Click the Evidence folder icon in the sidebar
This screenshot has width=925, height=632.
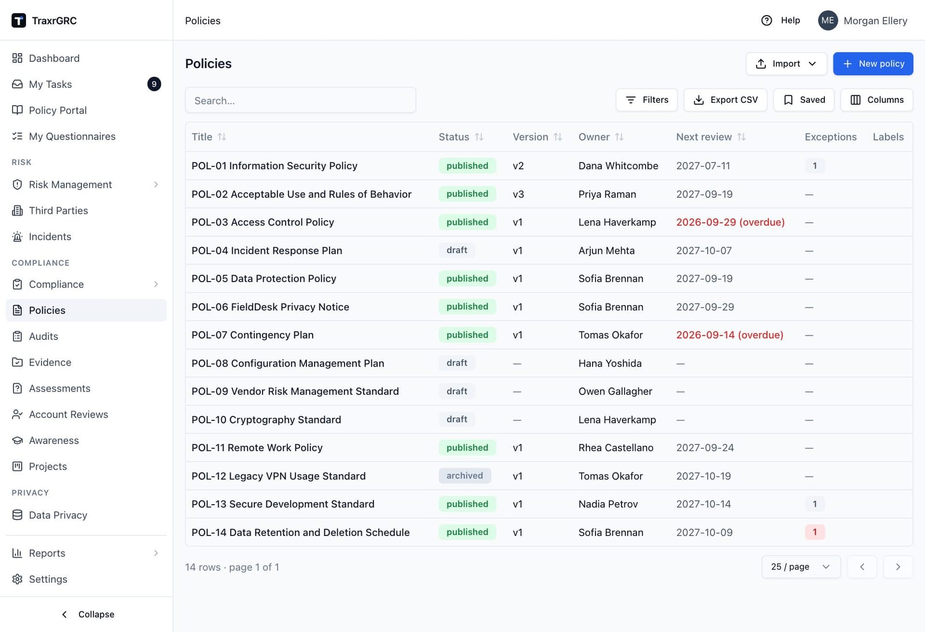(17, 362)
